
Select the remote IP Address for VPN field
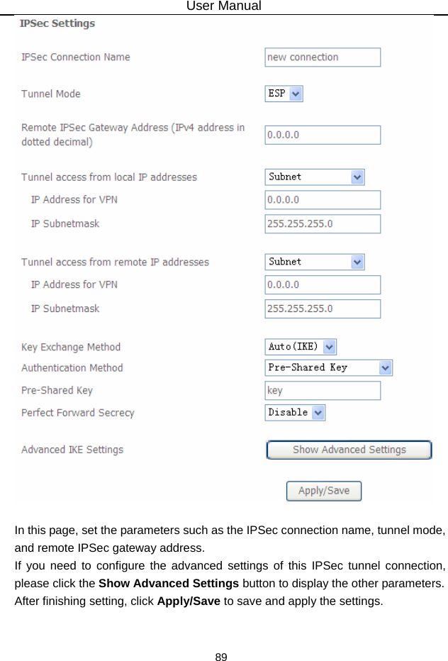point(323,285)
